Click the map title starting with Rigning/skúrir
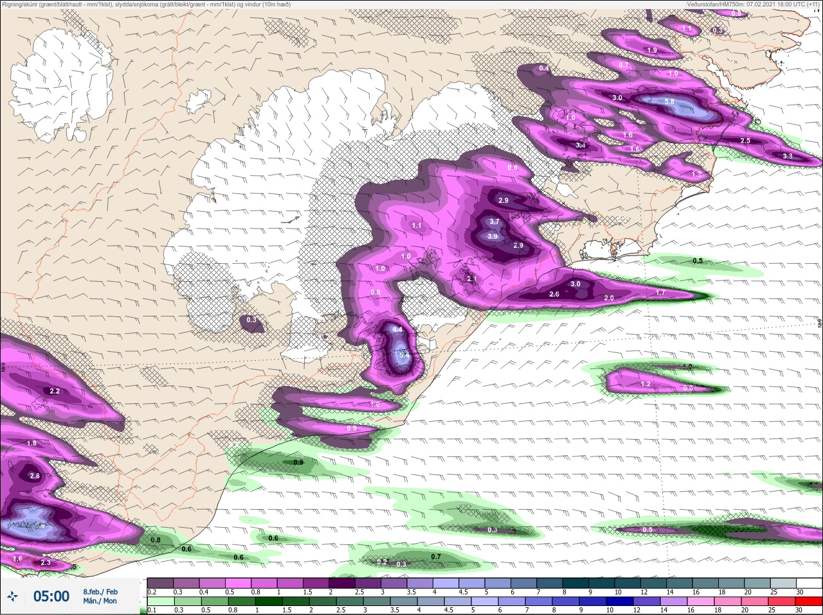 click(147, 4)
